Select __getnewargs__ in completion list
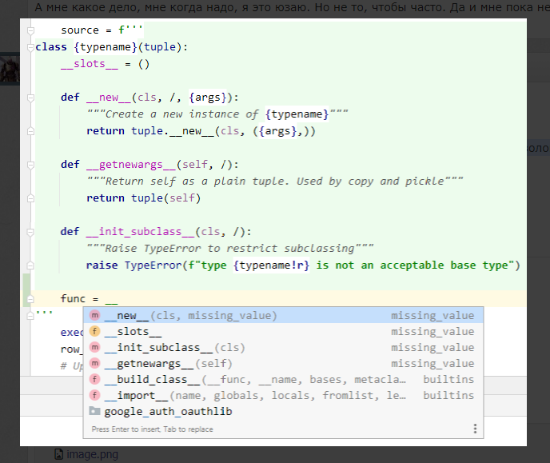Viewport: 550px width, 463px height. 283,364
